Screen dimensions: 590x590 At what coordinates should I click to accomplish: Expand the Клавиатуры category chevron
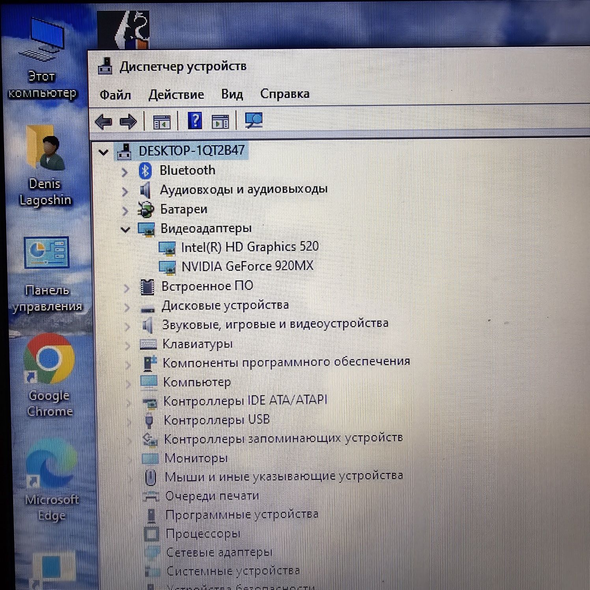pos(128,346)
